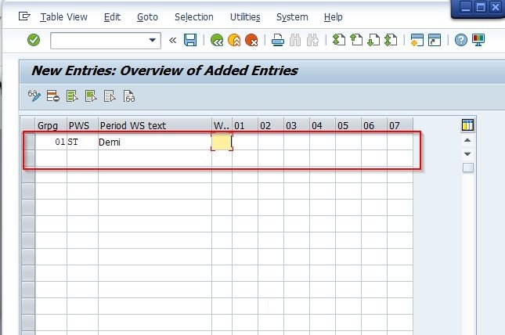
Task: Click the window maximize button
Action: coord(481,7)
